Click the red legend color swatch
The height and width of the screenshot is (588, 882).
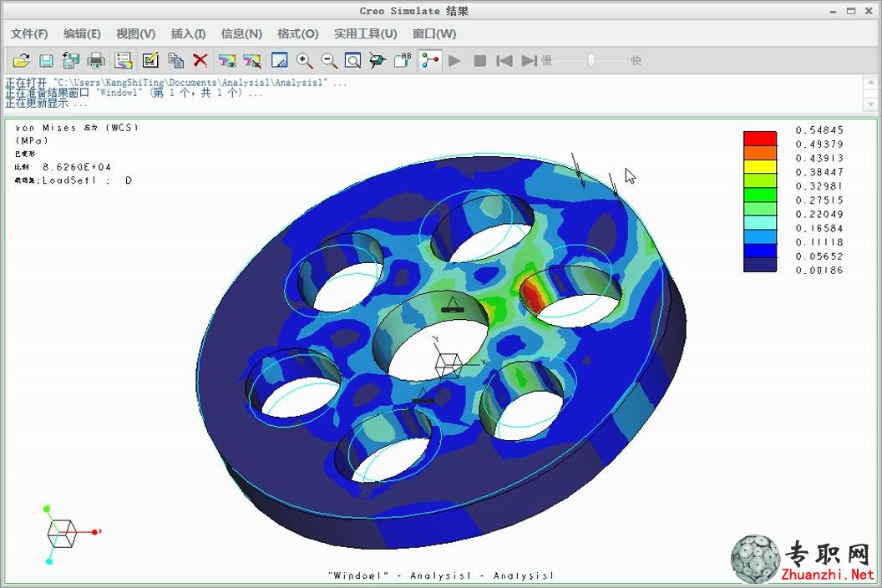tap(760, 139)
